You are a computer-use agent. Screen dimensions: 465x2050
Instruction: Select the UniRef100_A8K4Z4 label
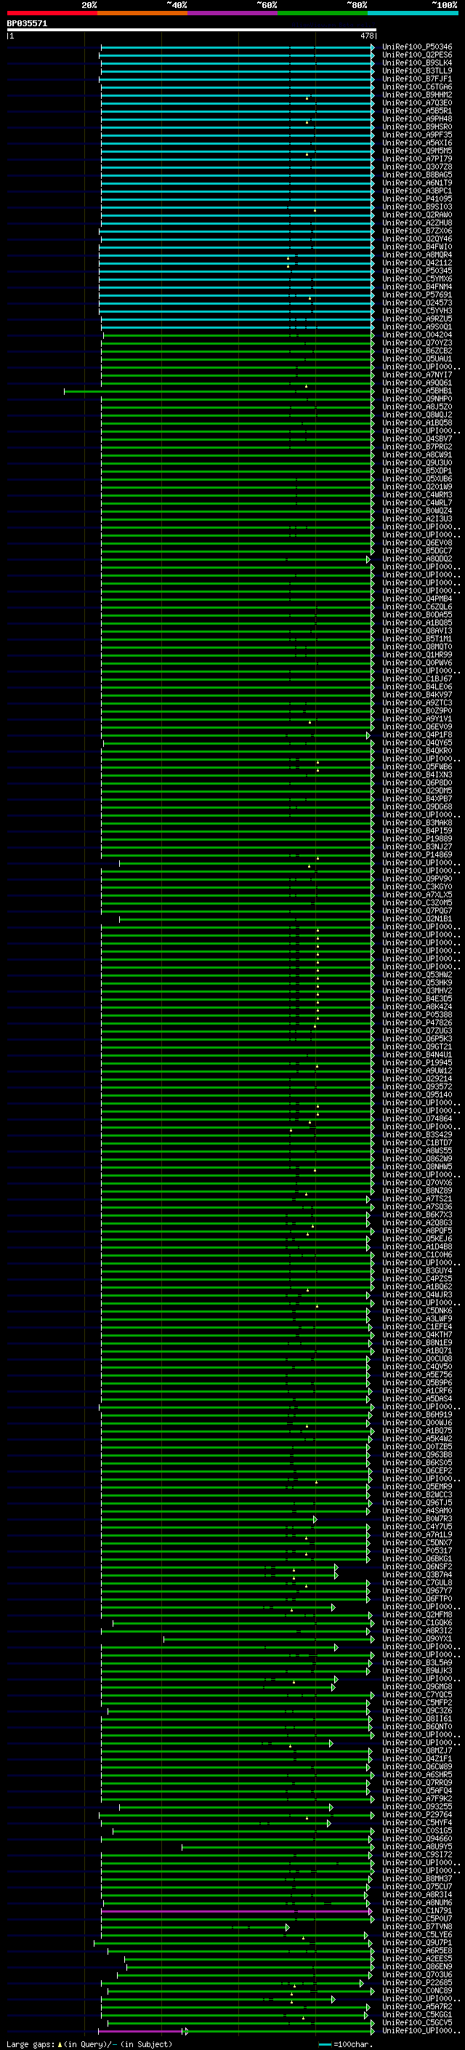(417, 1006)
